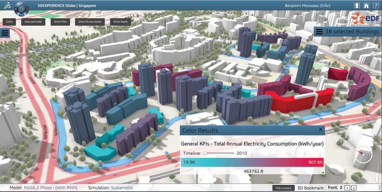
Task: Toggle Hide perimeter button
Action: [33, 21]
